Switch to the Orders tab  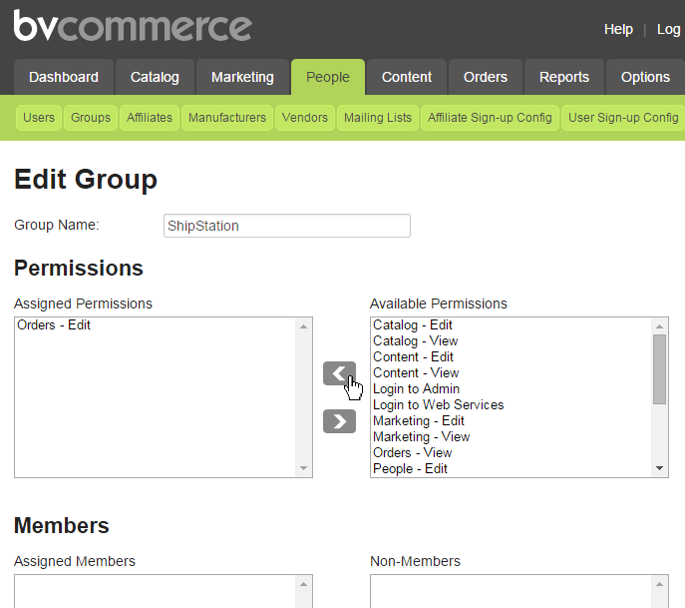[486, 77]
